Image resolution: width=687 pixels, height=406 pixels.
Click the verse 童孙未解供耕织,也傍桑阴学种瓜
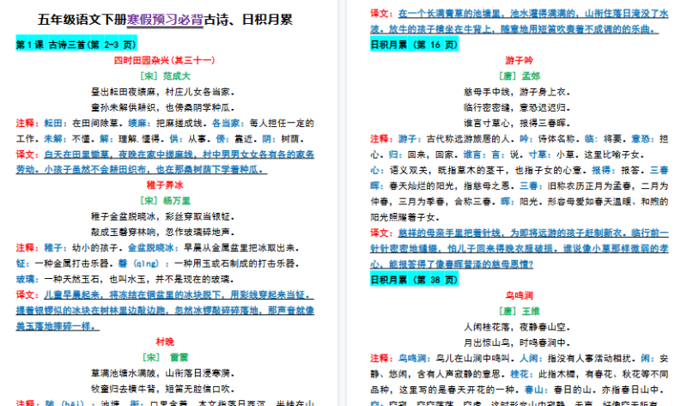click(x=162, y=108)
